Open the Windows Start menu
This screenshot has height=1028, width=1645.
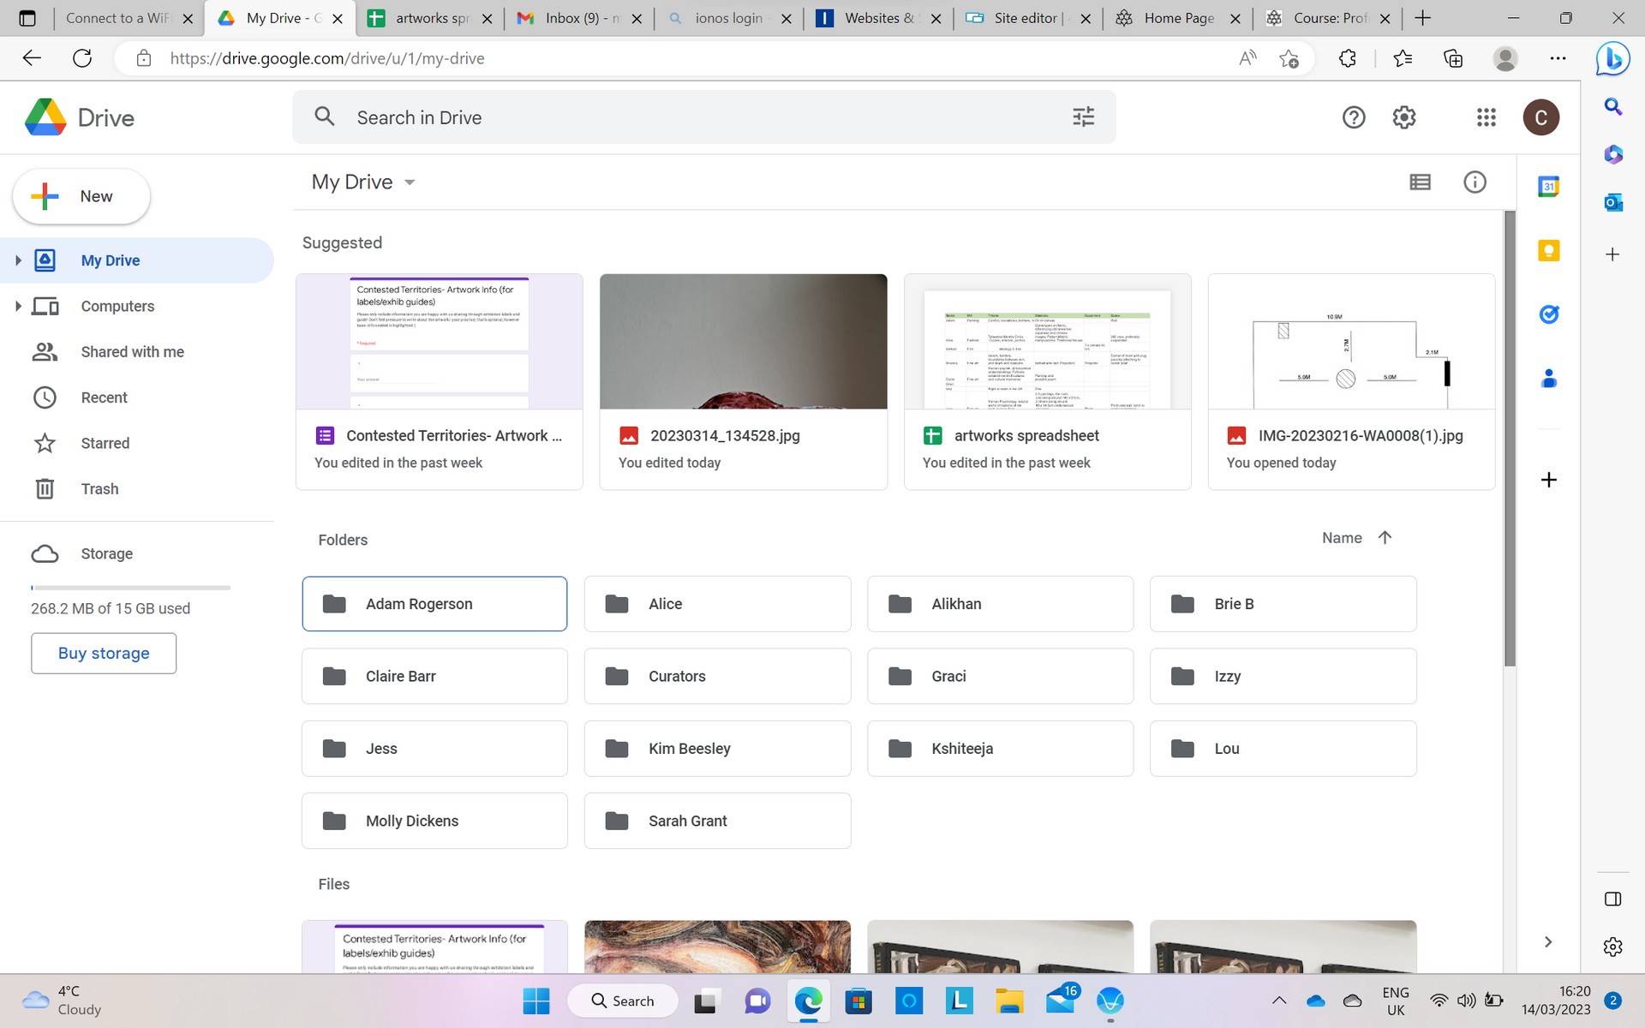(536, 1001)
